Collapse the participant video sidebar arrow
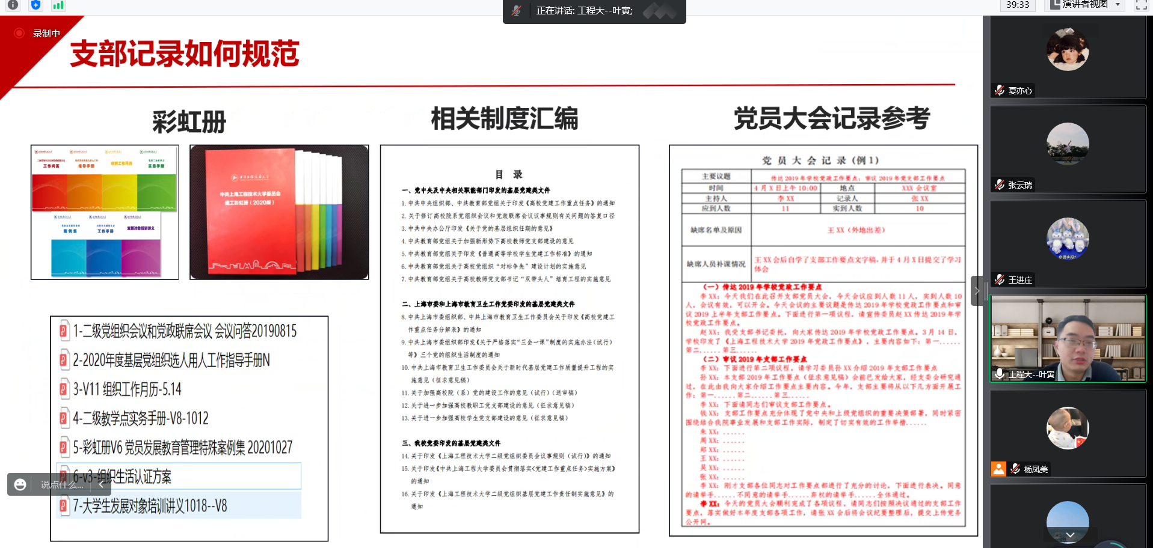 click(977, 291)
